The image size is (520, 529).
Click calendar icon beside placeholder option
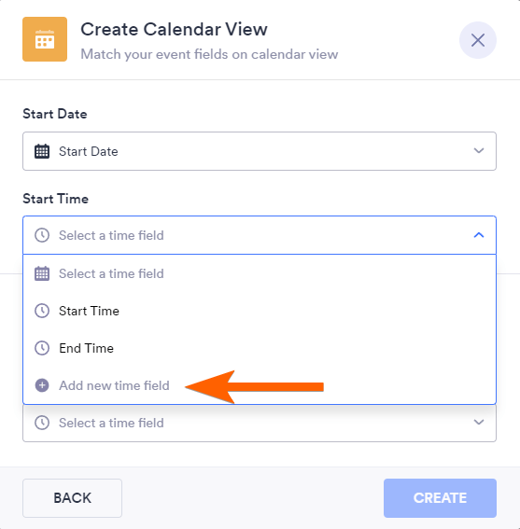pos(42,273)
